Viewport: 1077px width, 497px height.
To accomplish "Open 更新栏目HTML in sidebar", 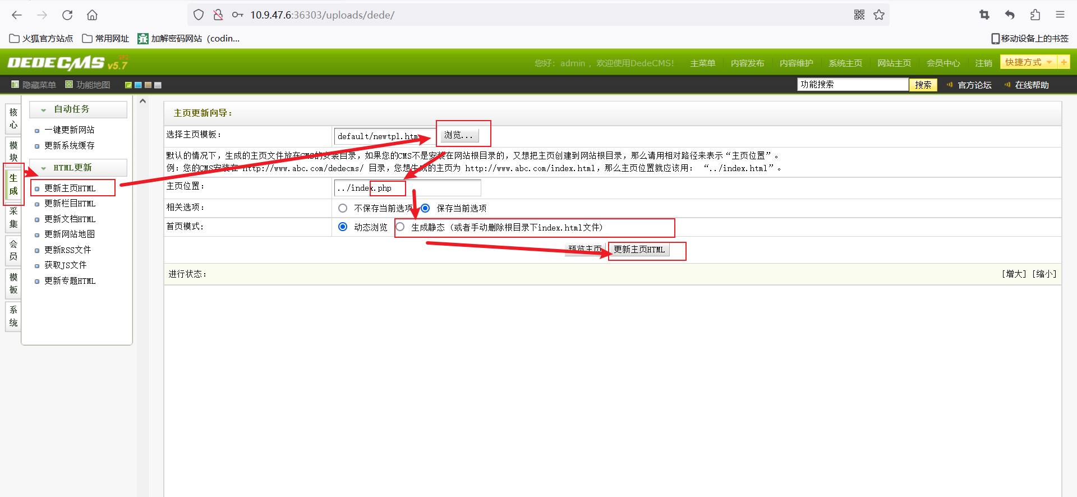I will click(x=70, y=204).
